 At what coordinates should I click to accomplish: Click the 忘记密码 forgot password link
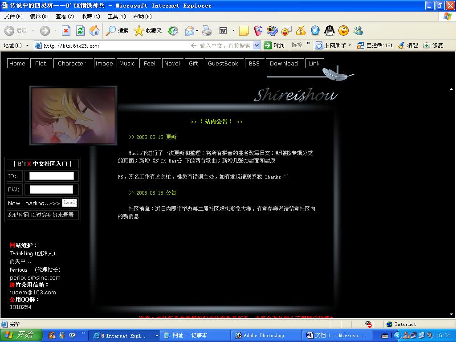[19, 215]
